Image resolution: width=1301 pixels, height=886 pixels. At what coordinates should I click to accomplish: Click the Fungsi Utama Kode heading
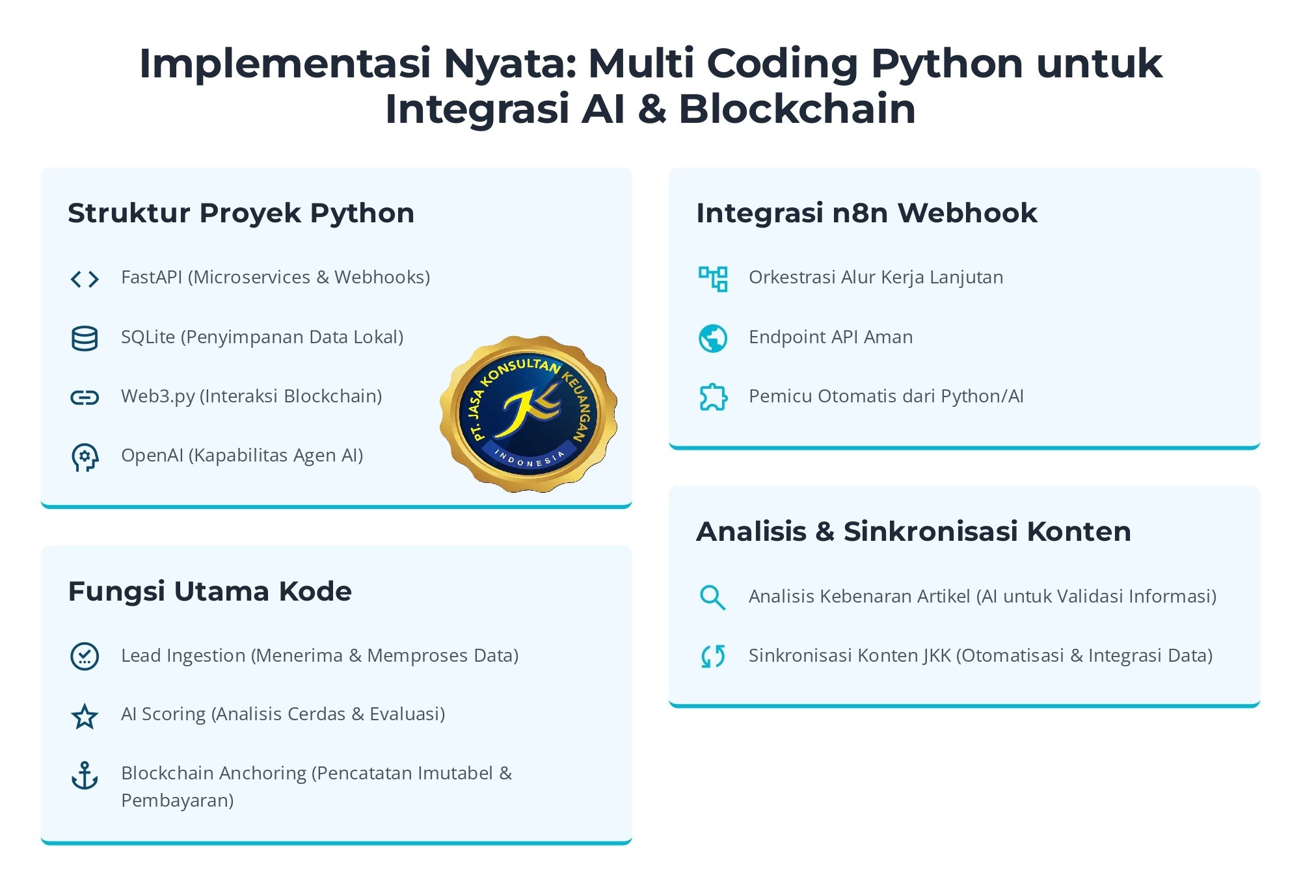point(209,592)
